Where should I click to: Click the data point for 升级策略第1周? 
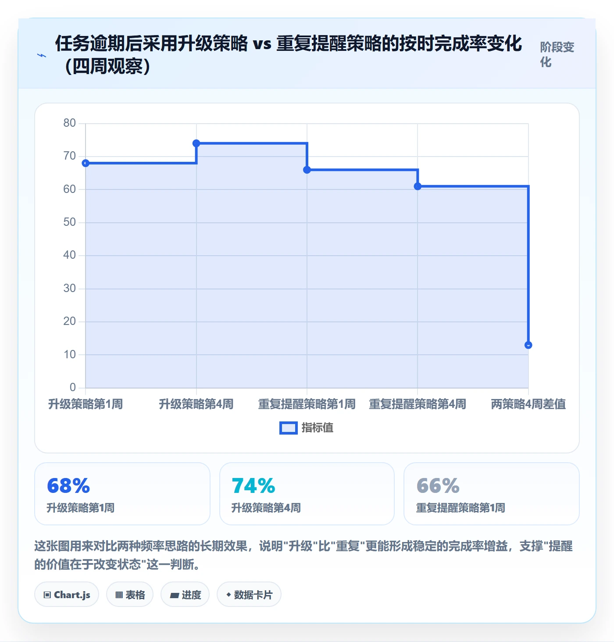click(x=86, y=163)
